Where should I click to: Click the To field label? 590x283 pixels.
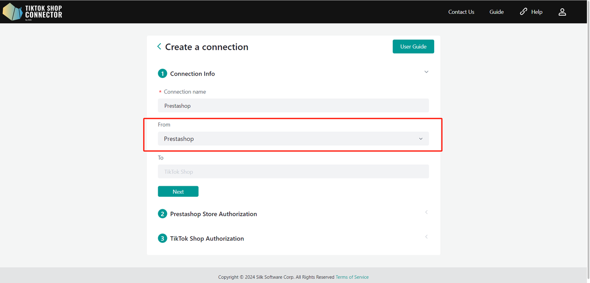pos(161,158)
